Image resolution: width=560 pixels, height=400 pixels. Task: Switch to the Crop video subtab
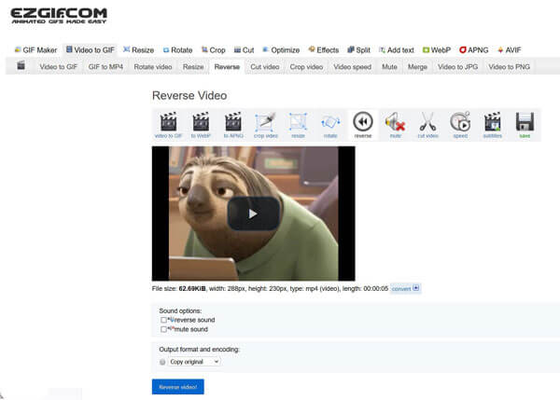[306, 67]
